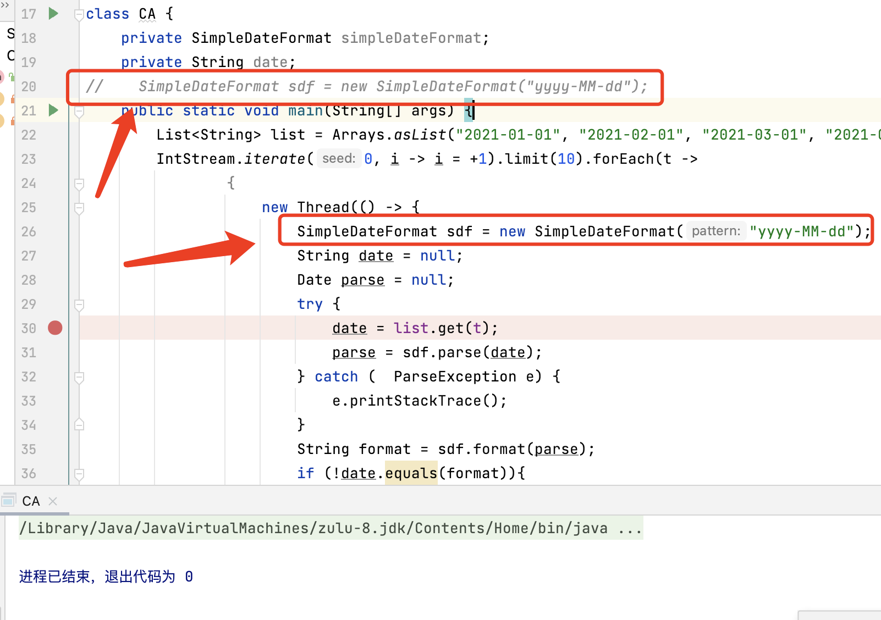This screenshot has width=881, height=620.
Task: Fold the catch block on line 32
Action: tap(79, 377)
